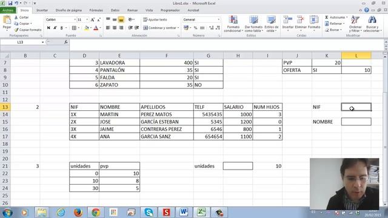This screenshot has width=388, height=218.
Task: Click cell containing MARTIN
Action: click(119, 114)
